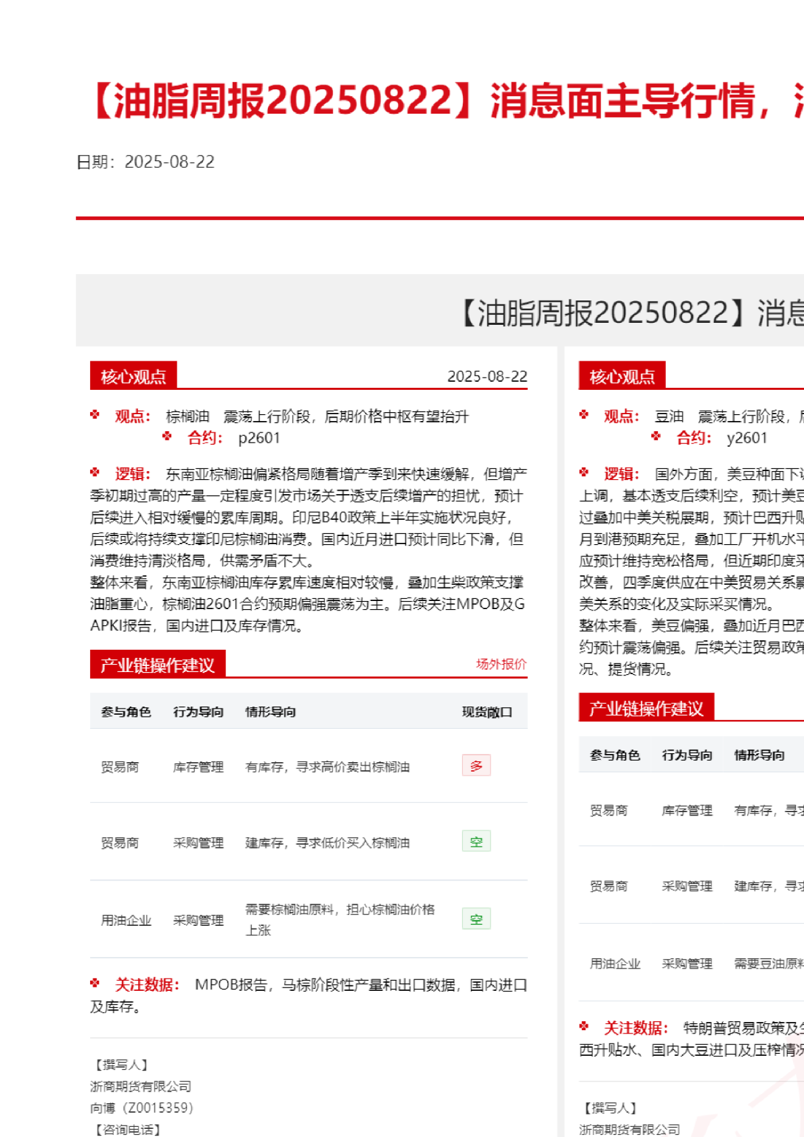Click the bullet before 关注数据 MPOB报告

(x=95, y=983)
